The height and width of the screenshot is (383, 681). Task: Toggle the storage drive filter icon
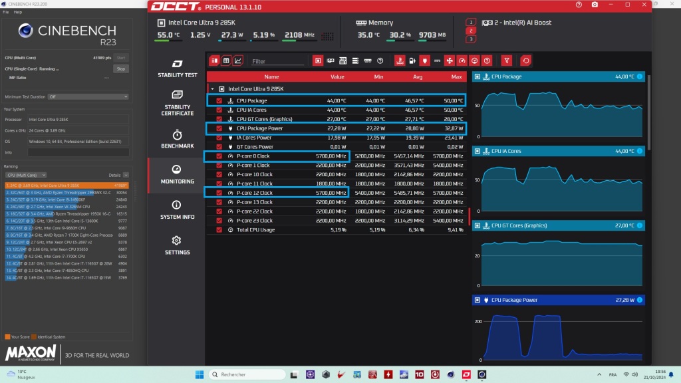[355, 61]
